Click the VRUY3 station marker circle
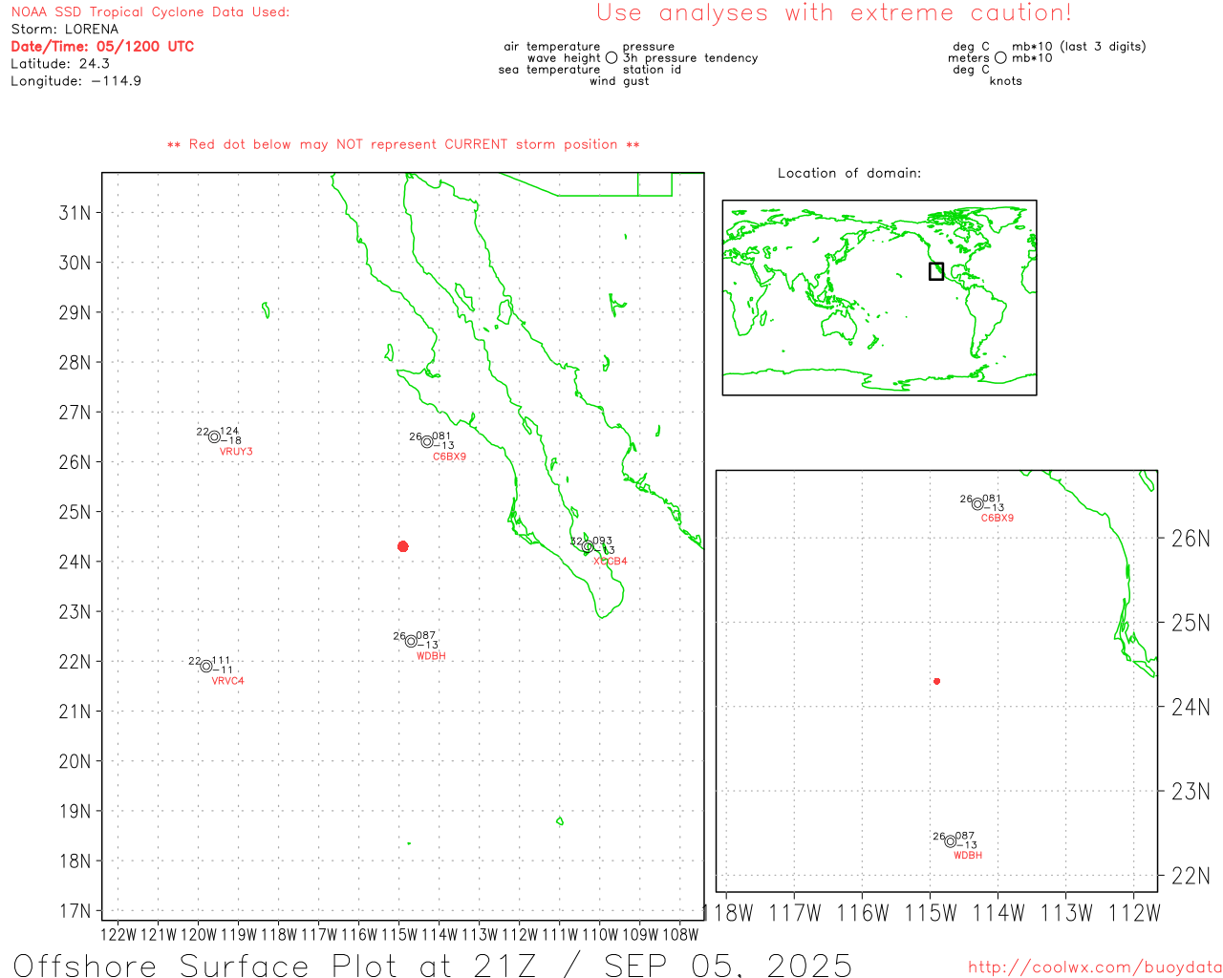The image size is (1223, 978). click(x=214, y=437)
